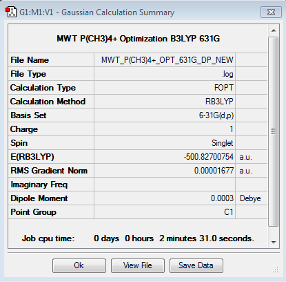286x282 pixels.
Task: Click the a.u. unit beside E(RB3LYP)
Action: click(245, 157)
